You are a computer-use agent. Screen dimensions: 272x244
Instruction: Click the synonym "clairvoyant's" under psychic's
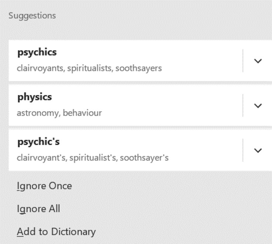[42, 158]
